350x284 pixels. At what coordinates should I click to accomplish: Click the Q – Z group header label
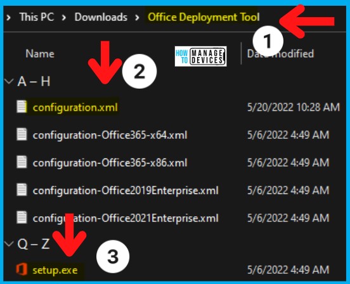(x=34, y=243)
